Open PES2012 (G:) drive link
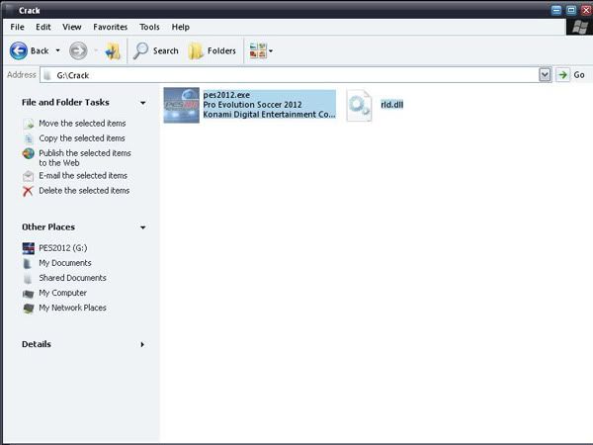The width and height of the screenshot is (593, 445). click(x=63, y=248)
